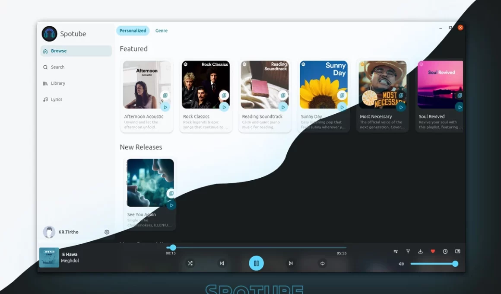
Task: Play the Sunny Day playlist
Action: (342, 107)
